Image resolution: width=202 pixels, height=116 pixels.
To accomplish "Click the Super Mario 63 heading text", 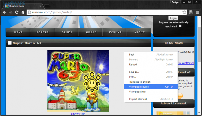I will [x=27, y=43].
